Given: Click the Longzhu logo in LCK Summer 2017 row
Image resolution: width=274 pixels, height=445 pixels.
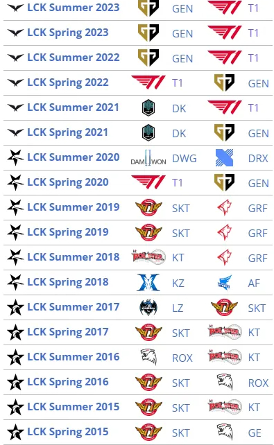Looking at the screenshot, I should pyautogui.click(x=148, y=307).
